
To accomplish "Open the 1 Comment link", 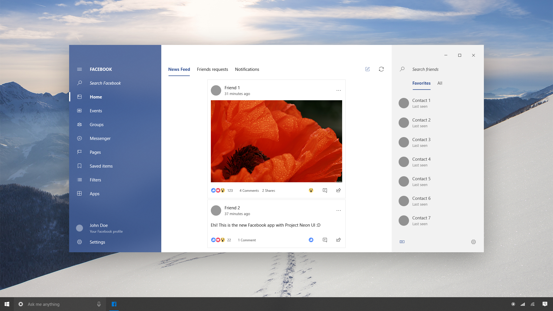I will tap(247, 240).
